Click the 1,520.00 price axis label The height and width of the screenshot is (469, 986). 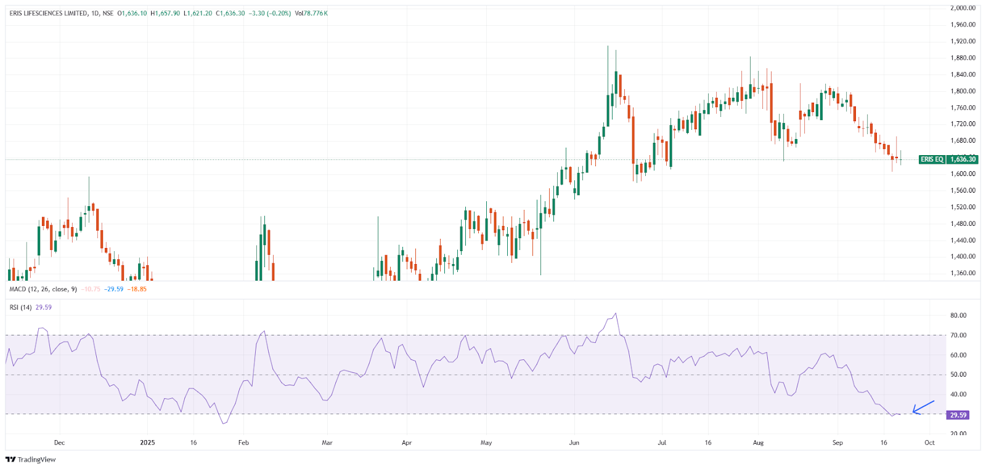[963, 207]
